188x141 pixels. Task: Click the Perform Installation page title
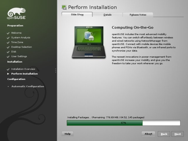tap(93, 7)
